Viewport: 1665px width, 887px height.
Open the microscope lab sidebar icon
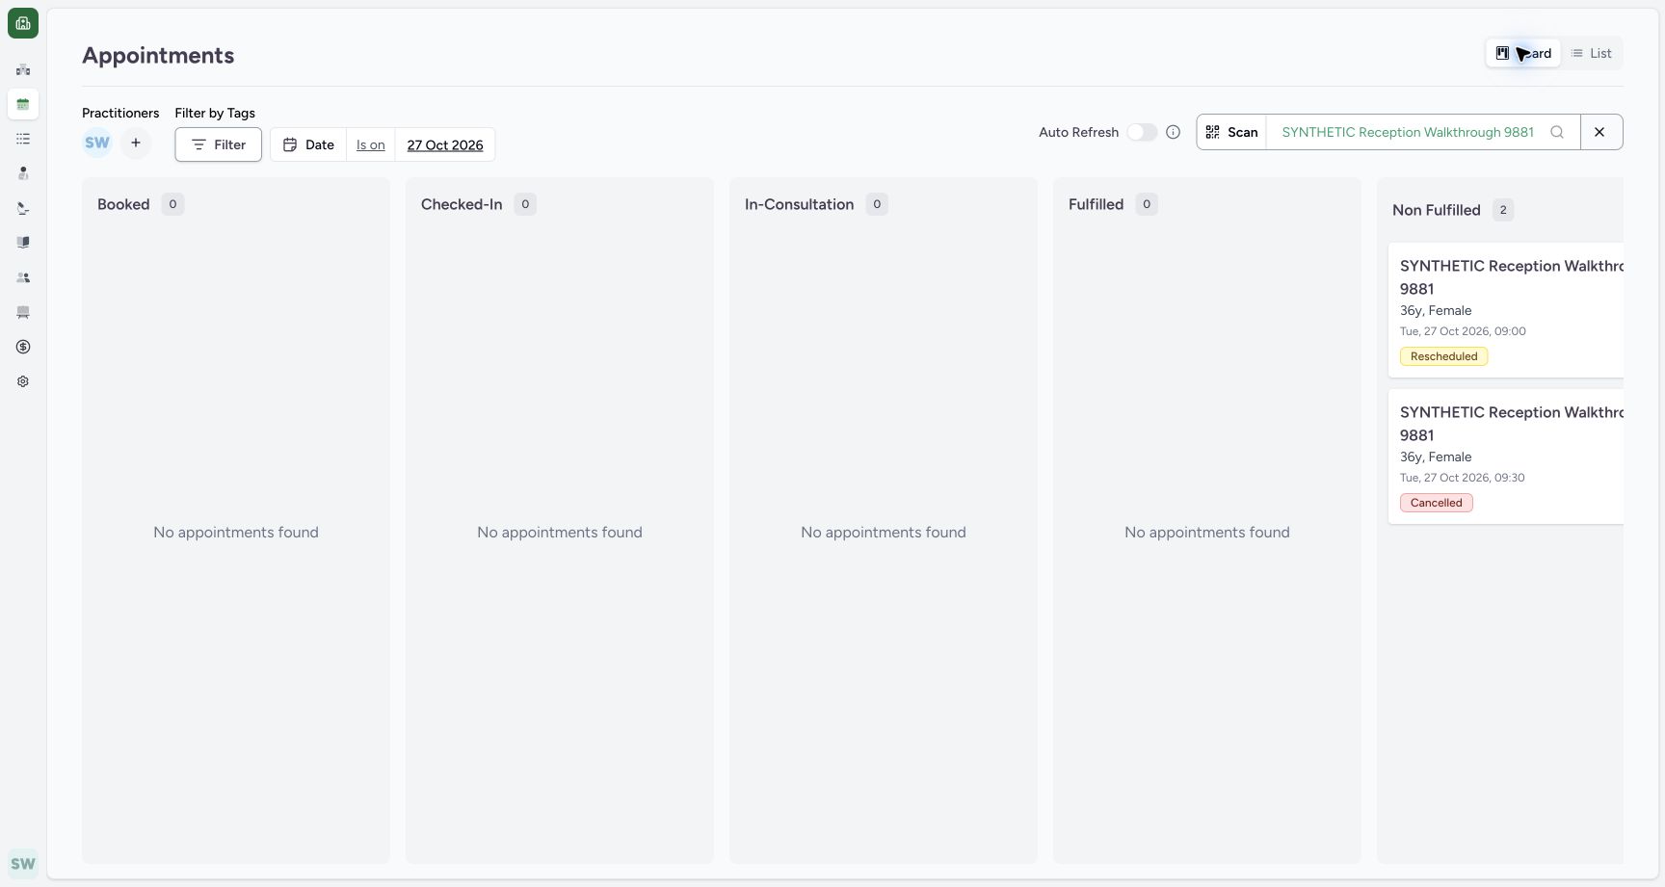[x=23, y=208]
